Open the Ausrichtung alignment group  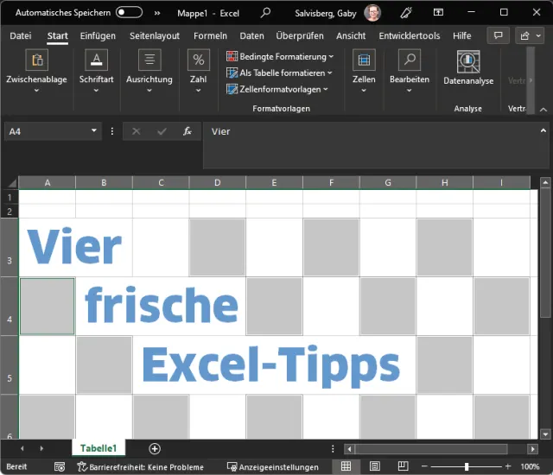[149, 69]
